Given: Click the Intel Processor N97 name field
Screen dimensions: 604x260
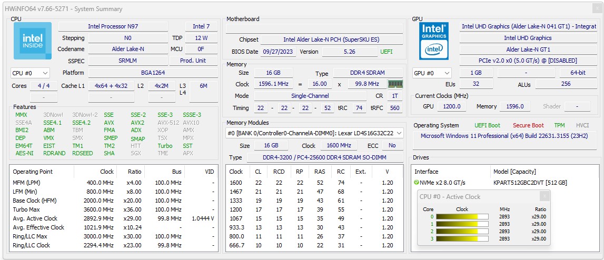Looking at the screenshot, I should pyautogui.click(x=113, y=26).
